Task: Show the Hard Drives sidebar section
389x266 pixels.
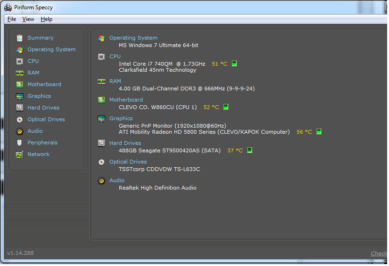Action: 43,108
